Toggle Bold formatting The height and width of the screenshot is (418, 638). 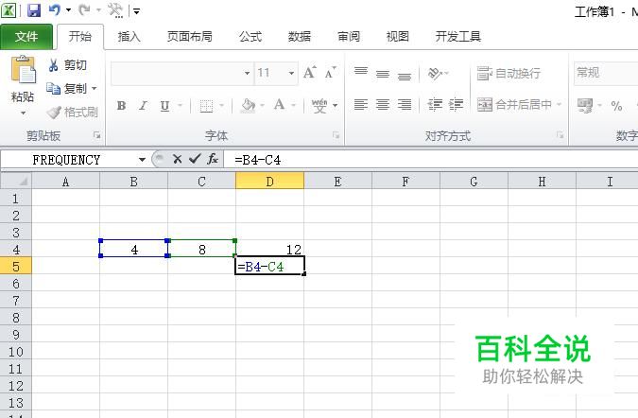pyautogui.click(x=121, y=106)
